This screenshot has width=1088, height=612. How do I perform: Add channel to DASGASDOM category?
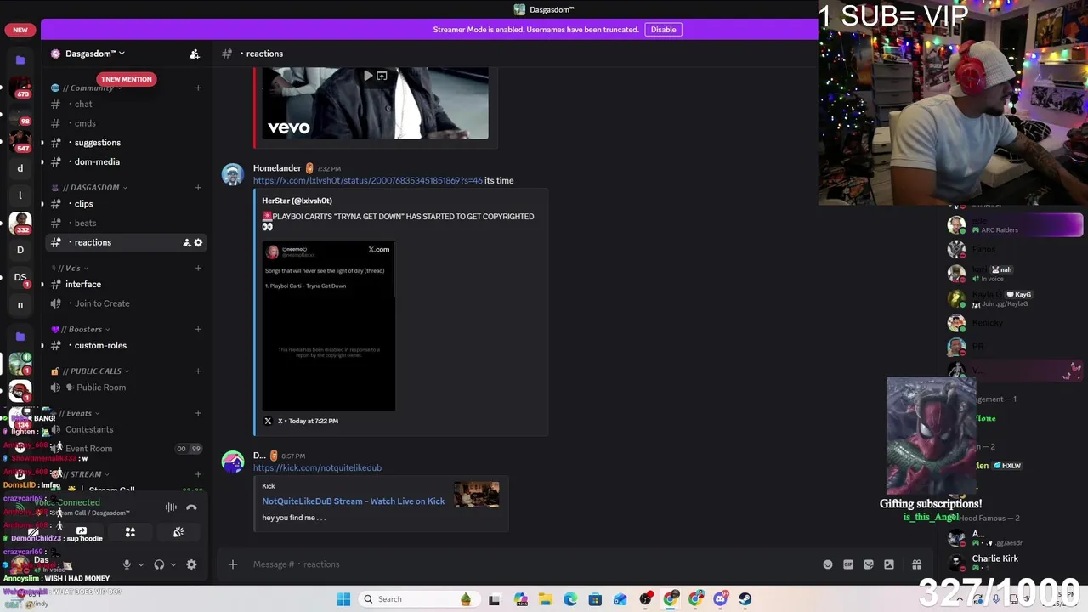click(198, 187)
